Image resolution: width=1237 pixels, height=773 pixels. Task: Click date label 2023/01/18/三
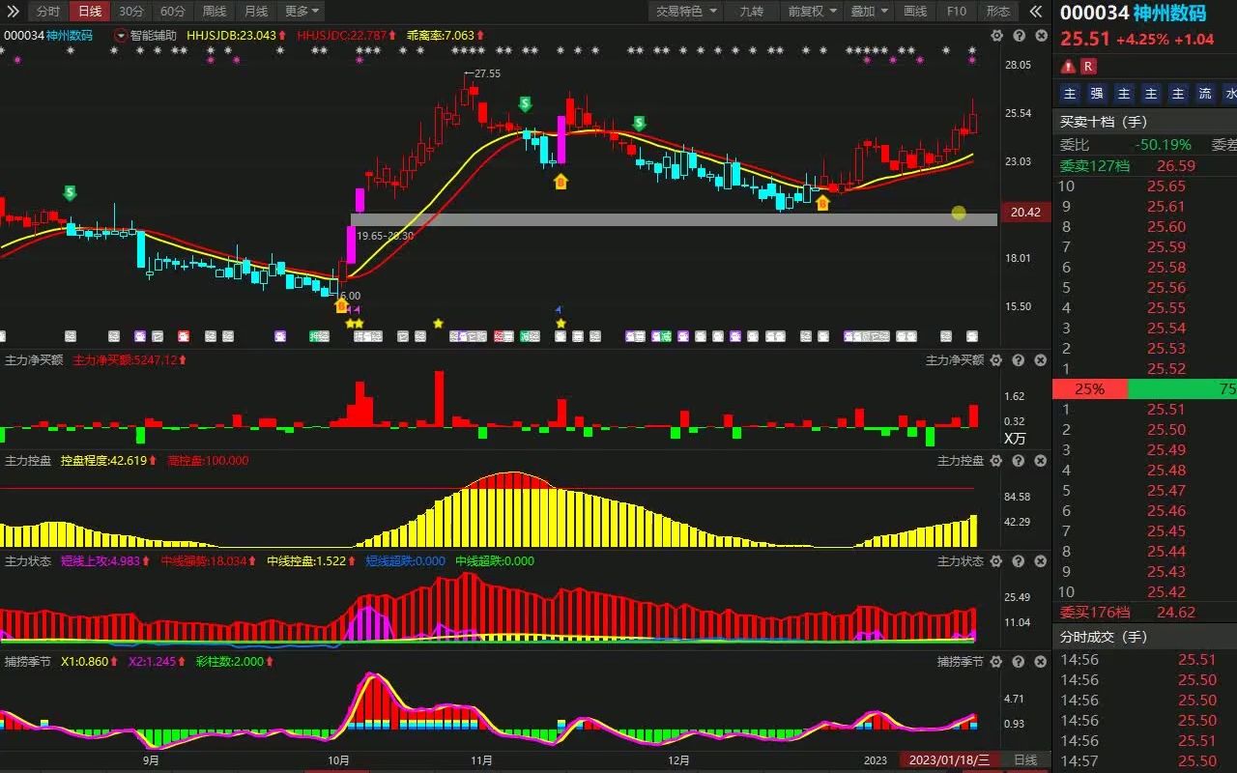click(949, 760)
